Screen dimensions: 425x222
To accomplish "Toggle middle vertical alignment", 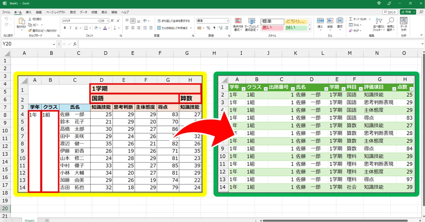I will (133, 21).
